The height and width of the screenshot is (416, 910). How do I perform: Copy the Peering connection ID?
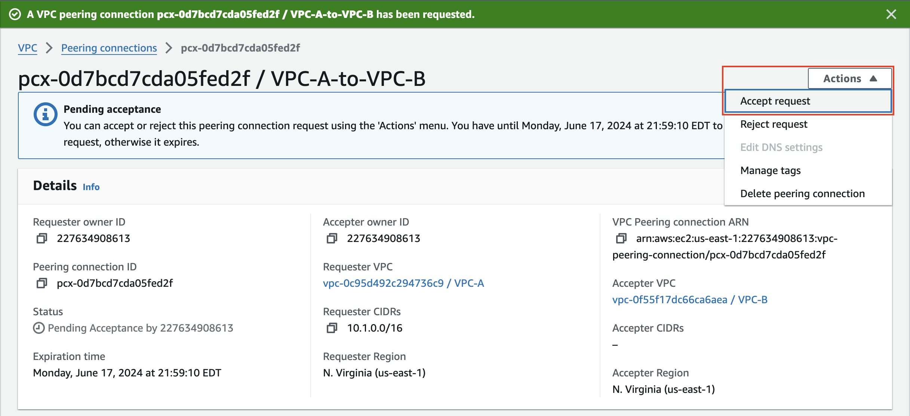click(41, 283)
